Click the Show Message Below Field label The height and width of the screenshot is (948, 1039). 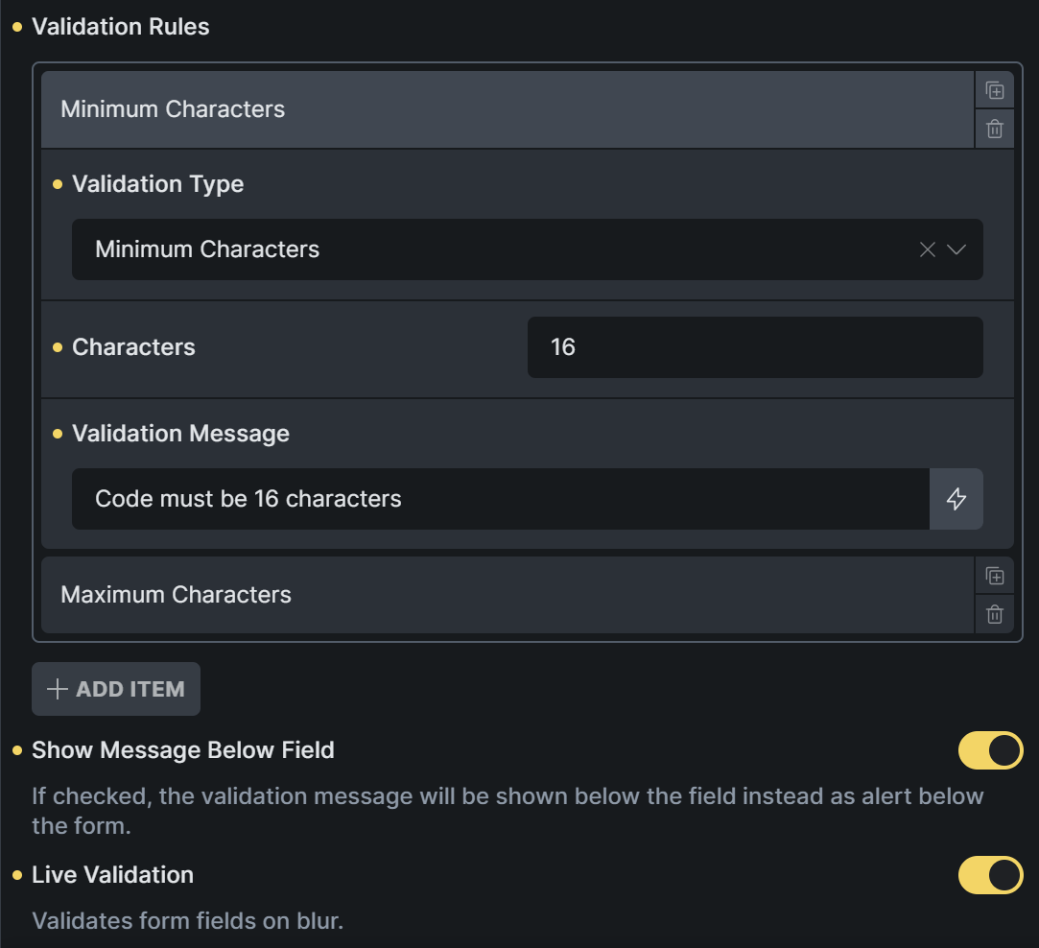(x=183, y=750)
